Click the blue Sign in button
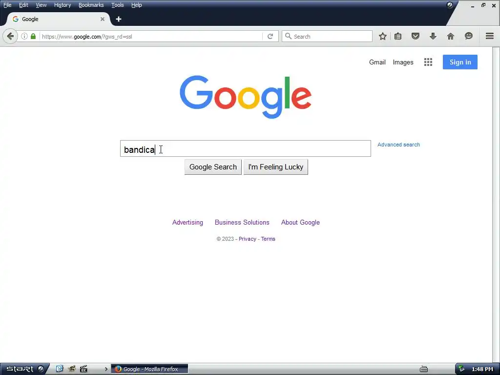The image size is (500, 375). [460, 62]
